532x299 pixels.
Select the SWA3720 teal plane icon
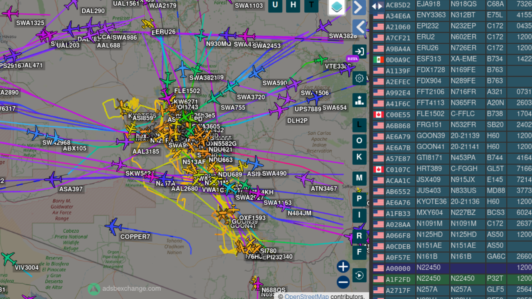(x=231, y=87)
